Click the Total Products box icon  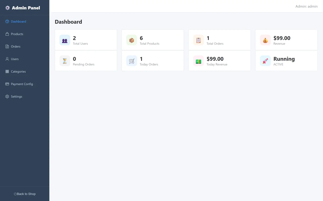[132, 40]
